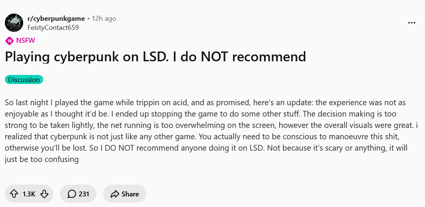Open the three-dot post options menu
The height and width of the screenshot is (207, 425).
412,23
